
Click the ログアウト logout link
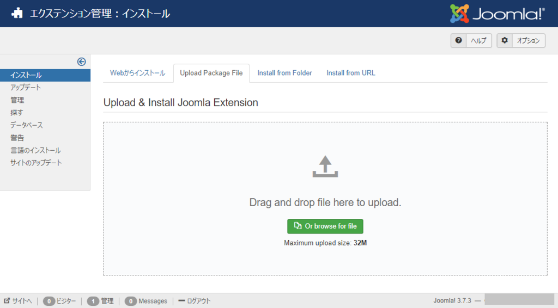(195, 301)
